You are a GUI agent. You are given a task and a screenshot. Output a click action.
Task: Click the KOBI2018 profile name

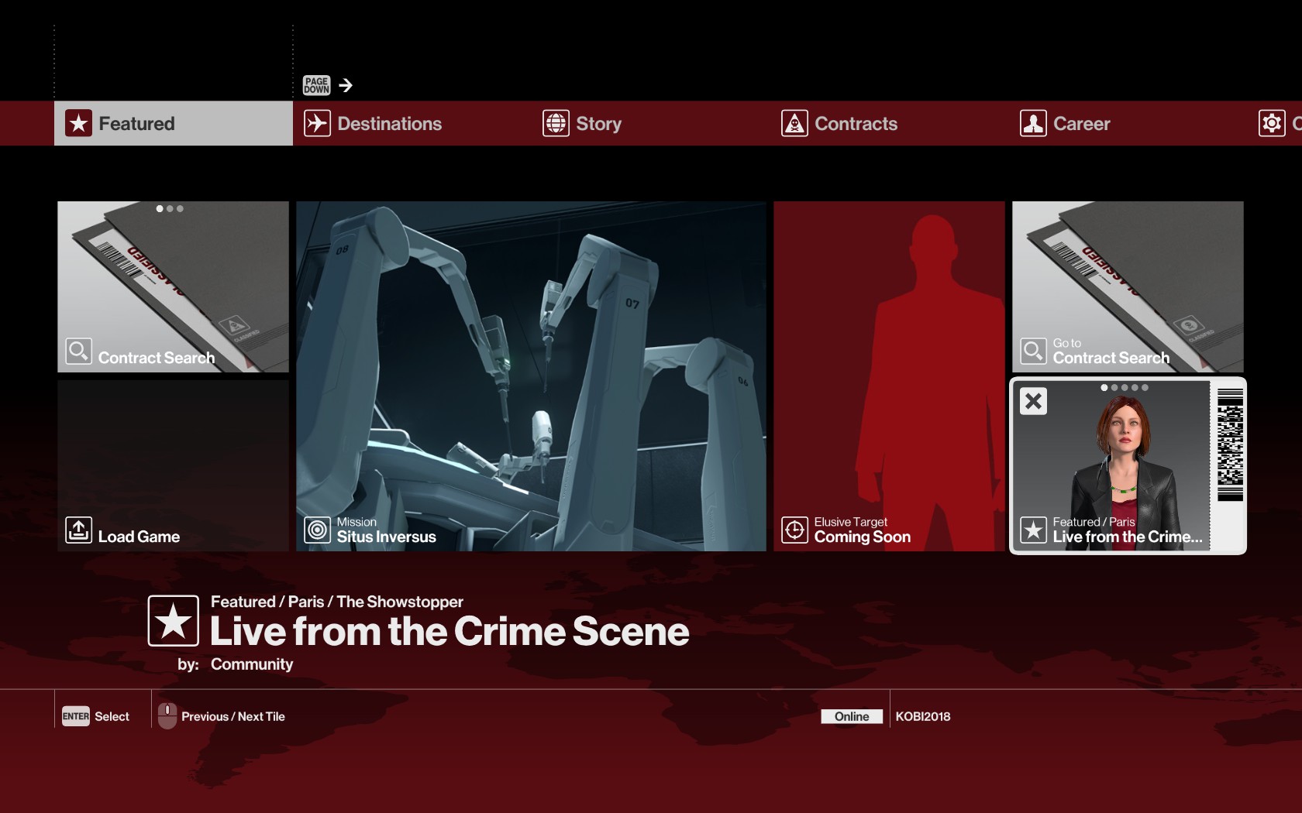pyautogui.click(x=922, y=717)
